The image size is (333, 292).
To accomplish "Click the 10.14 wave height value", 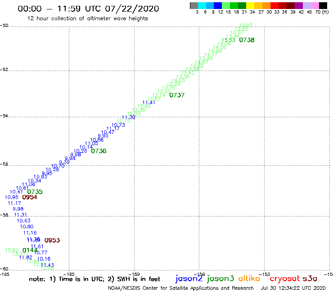I will 86,147.
